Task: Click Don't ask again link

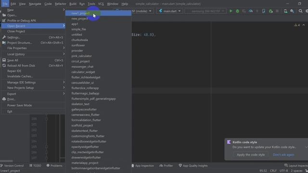Action: click(283, 155)
